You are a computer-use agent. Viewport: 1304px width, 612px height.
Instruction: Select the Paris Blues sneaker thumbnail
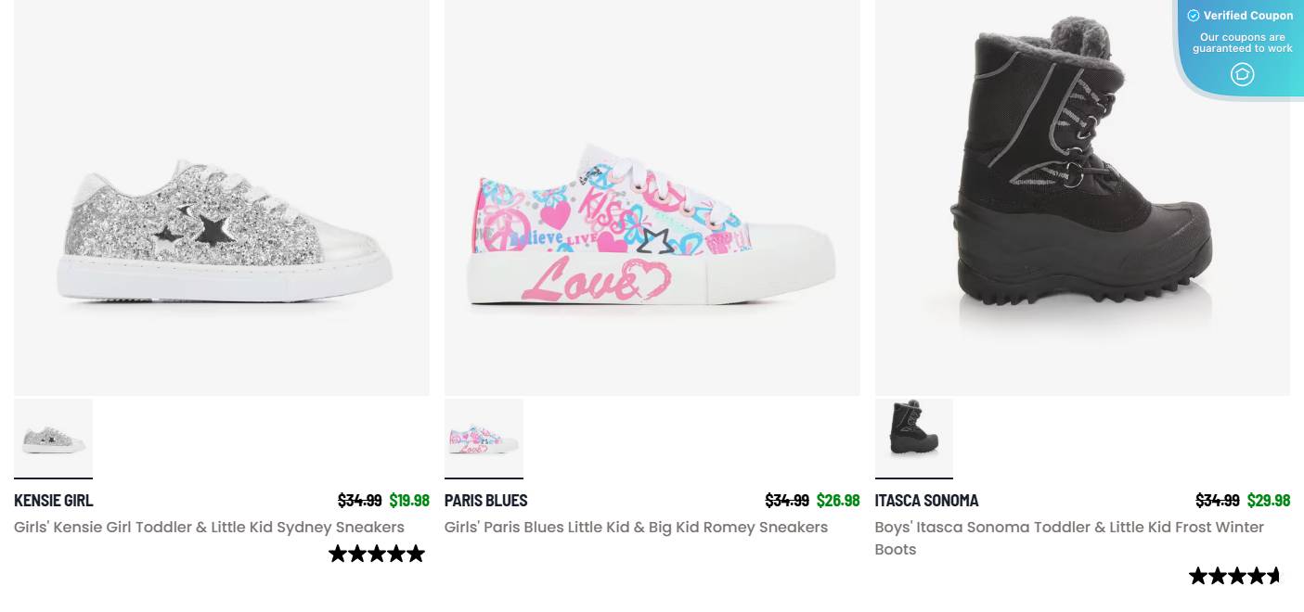pyautogui.click(x=484, y=438)
